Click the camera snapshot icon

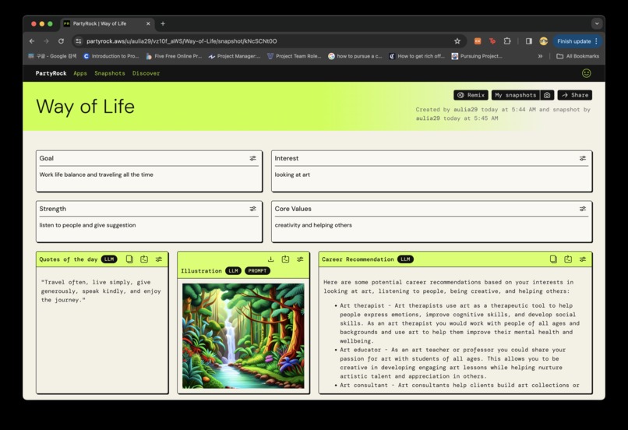click(x=547, y=95)
